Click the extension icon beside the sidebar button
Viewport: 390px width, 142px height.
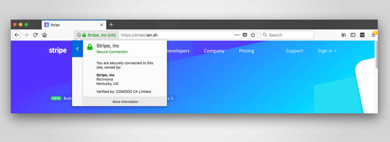click(x=362, y=35)
